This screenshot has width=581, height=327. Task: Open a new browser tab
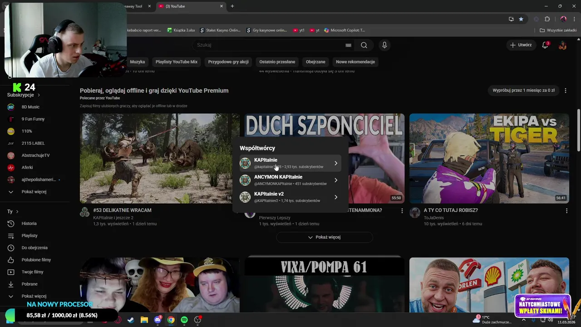(232, 6)
